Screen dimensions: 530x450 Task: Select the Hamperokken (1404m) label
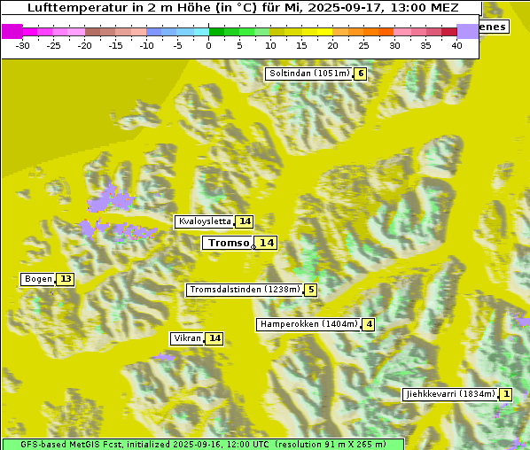308,324
